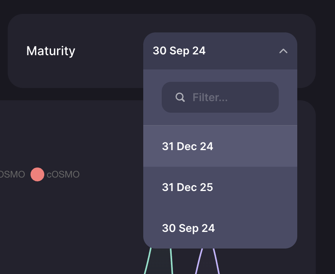Click the Maturity label text
Screen dimensions: 335x274
coord(50,51)
